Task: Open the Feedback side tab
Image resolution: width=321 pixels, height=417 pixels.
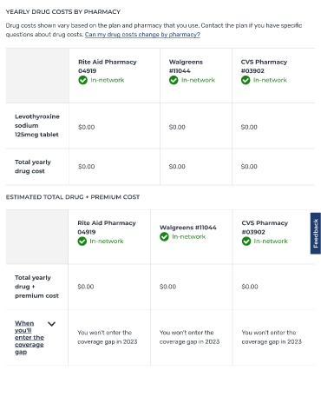Action: pyautogui.click(x=316, y=234)
